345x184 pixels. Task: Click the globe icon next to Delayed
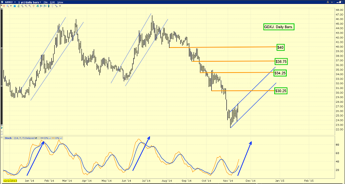36,138
